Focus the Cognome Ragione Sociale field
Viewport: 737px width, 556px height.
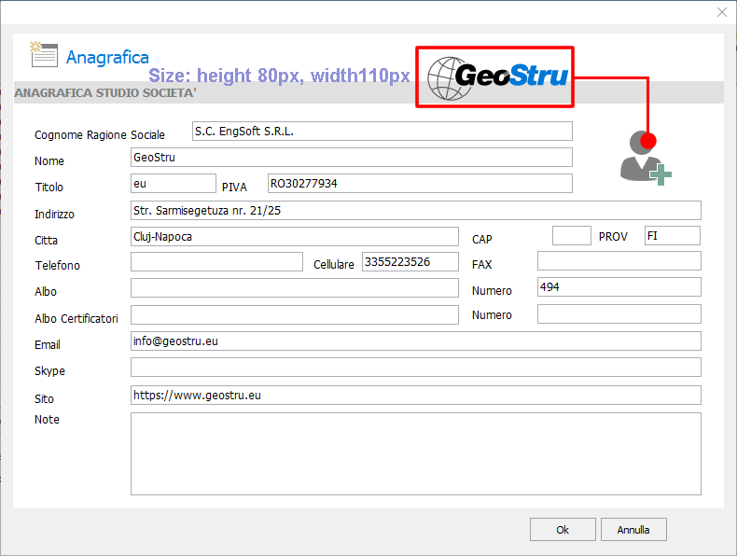tap(382, 132)
